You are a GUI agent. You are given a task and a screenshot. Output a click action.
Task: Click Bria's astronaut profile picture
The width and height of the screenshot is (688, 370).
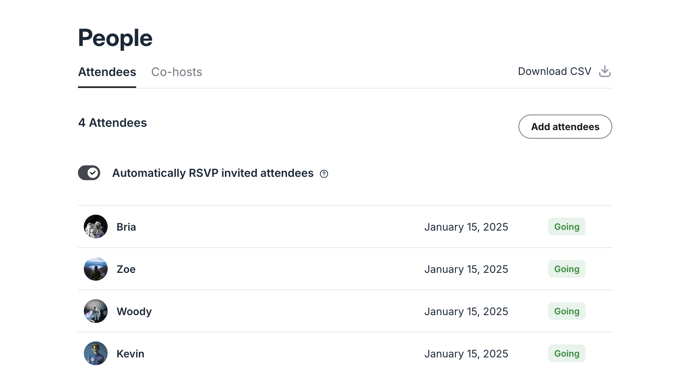click(x=95, y=227)
